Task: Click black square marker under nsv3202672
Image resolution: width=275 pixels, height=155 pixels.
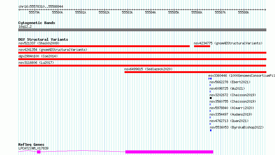Action: (x=211, y=98)
